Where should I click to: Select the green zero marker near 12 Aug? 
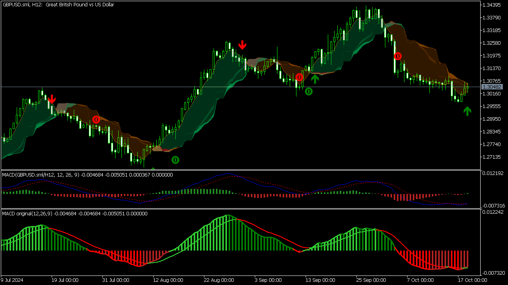175,160
